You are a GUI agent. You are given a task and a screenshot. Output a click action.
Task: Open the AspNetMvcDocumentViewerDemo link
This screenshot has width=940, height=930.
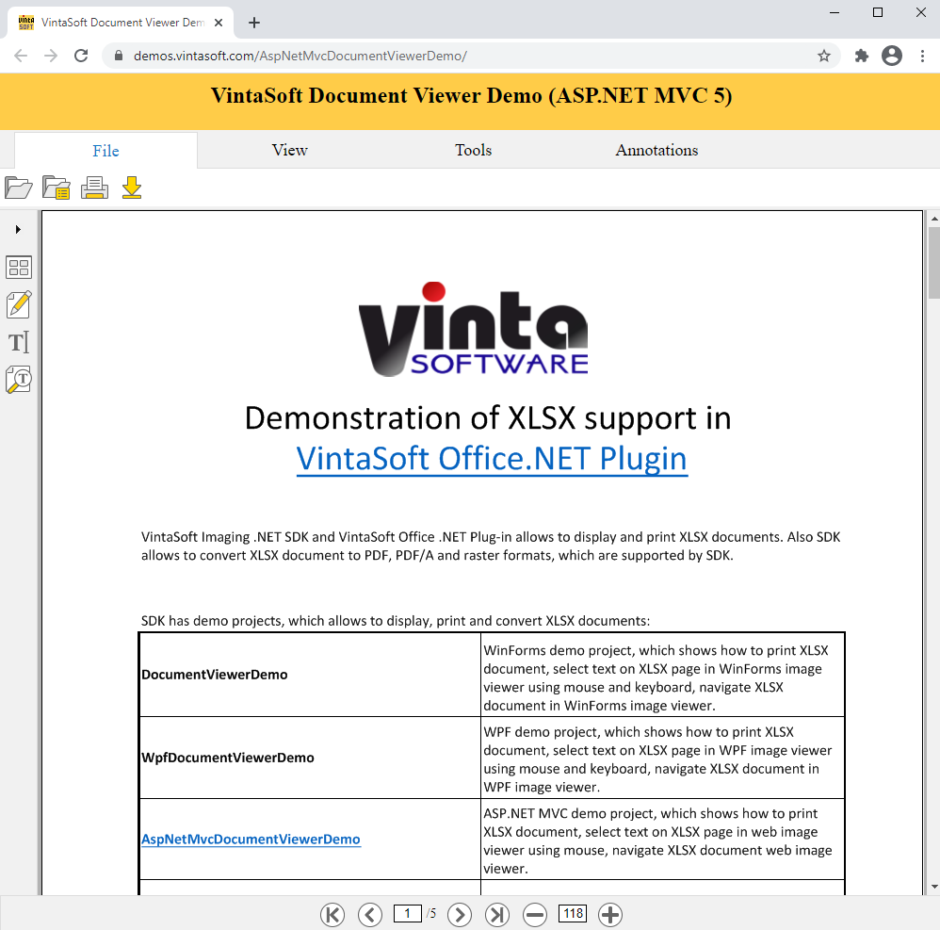251,839
